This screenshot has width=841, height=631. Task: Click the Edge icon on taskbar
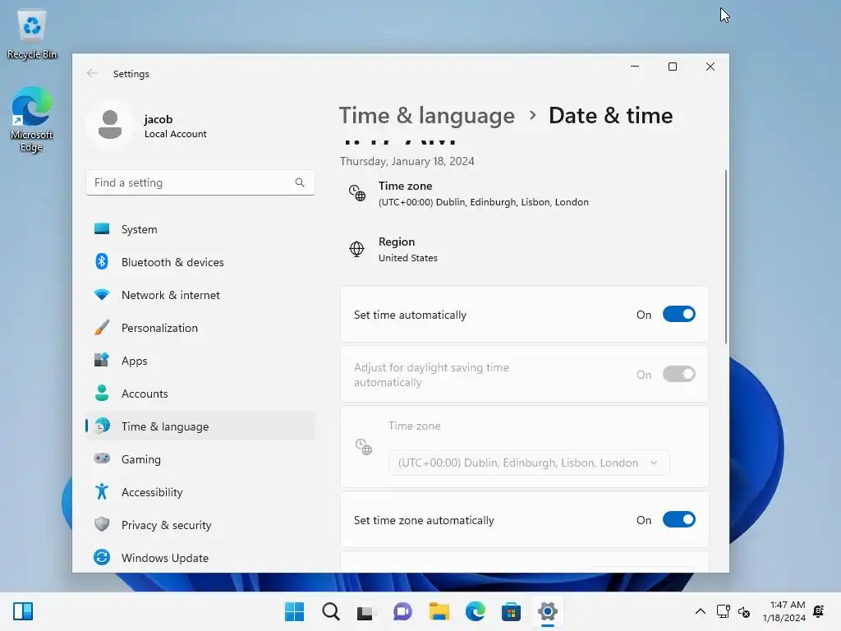tap(476, 611)
